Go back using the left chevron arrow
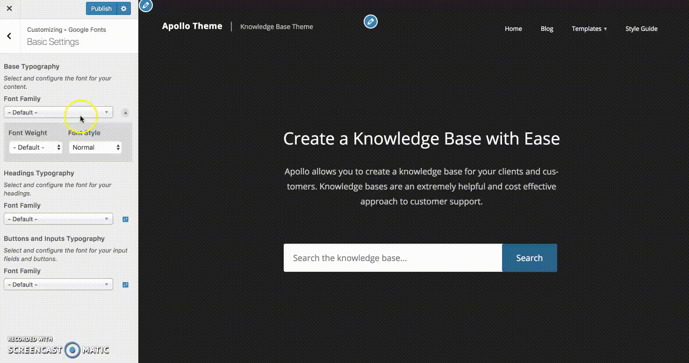Viewport: 689px width, 363px height. click(9, 36)
